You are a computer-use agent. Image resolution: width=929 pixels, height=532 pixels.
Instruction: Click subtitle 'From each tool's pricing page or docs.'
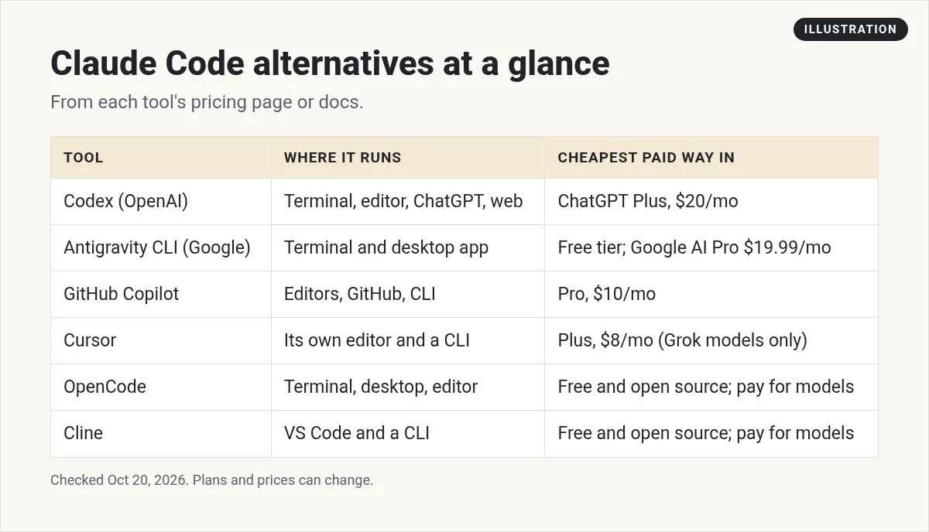[x=207, y=102]
